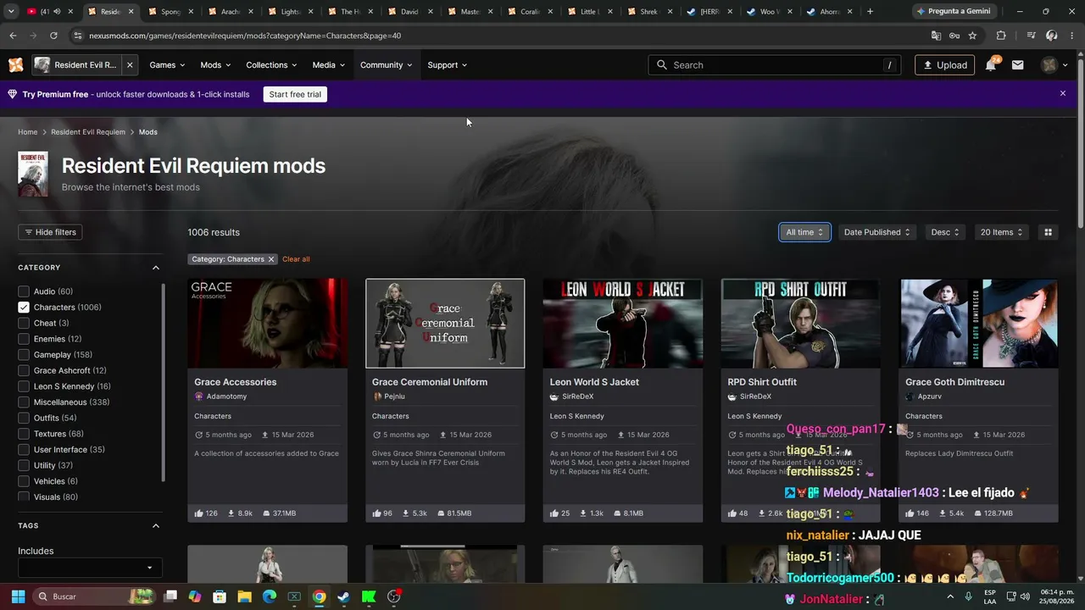Open the notifications bell
This screenshot has width=1085, height=610.
point(990,65)
